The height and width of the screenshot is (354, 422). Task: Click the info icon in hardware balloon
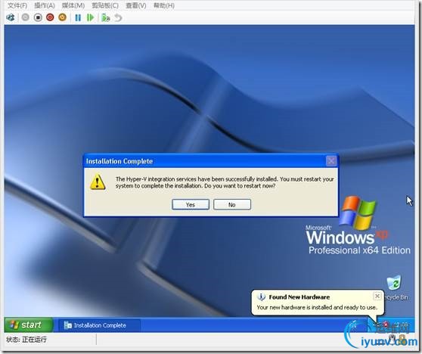coord(261,297)
